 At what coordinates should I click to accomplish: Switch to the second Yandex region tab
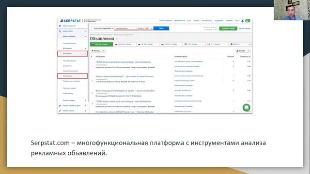tap(124, 44)
